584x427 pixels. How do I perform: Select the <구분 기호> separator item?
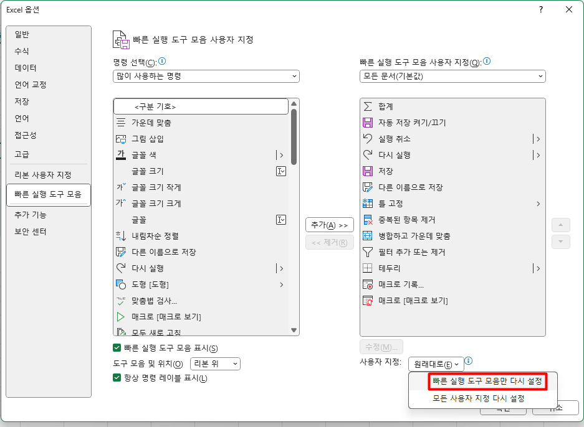[x=201, y=107]
